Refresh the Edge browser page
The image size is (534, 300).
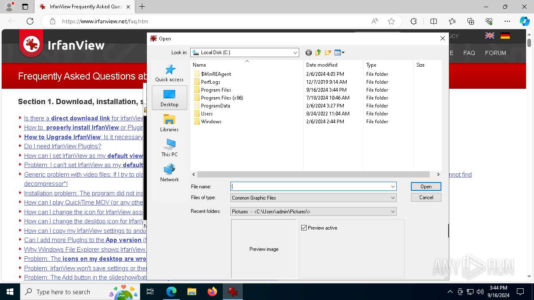30,21
